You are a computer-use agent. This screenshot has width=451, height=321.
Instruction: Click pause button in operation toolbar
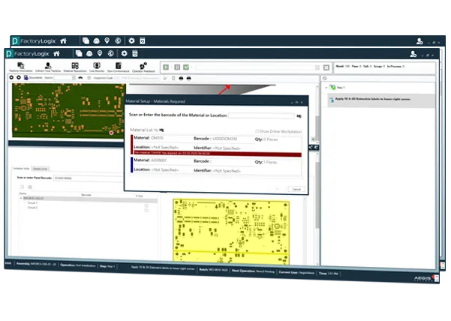[x=177, y=67]
